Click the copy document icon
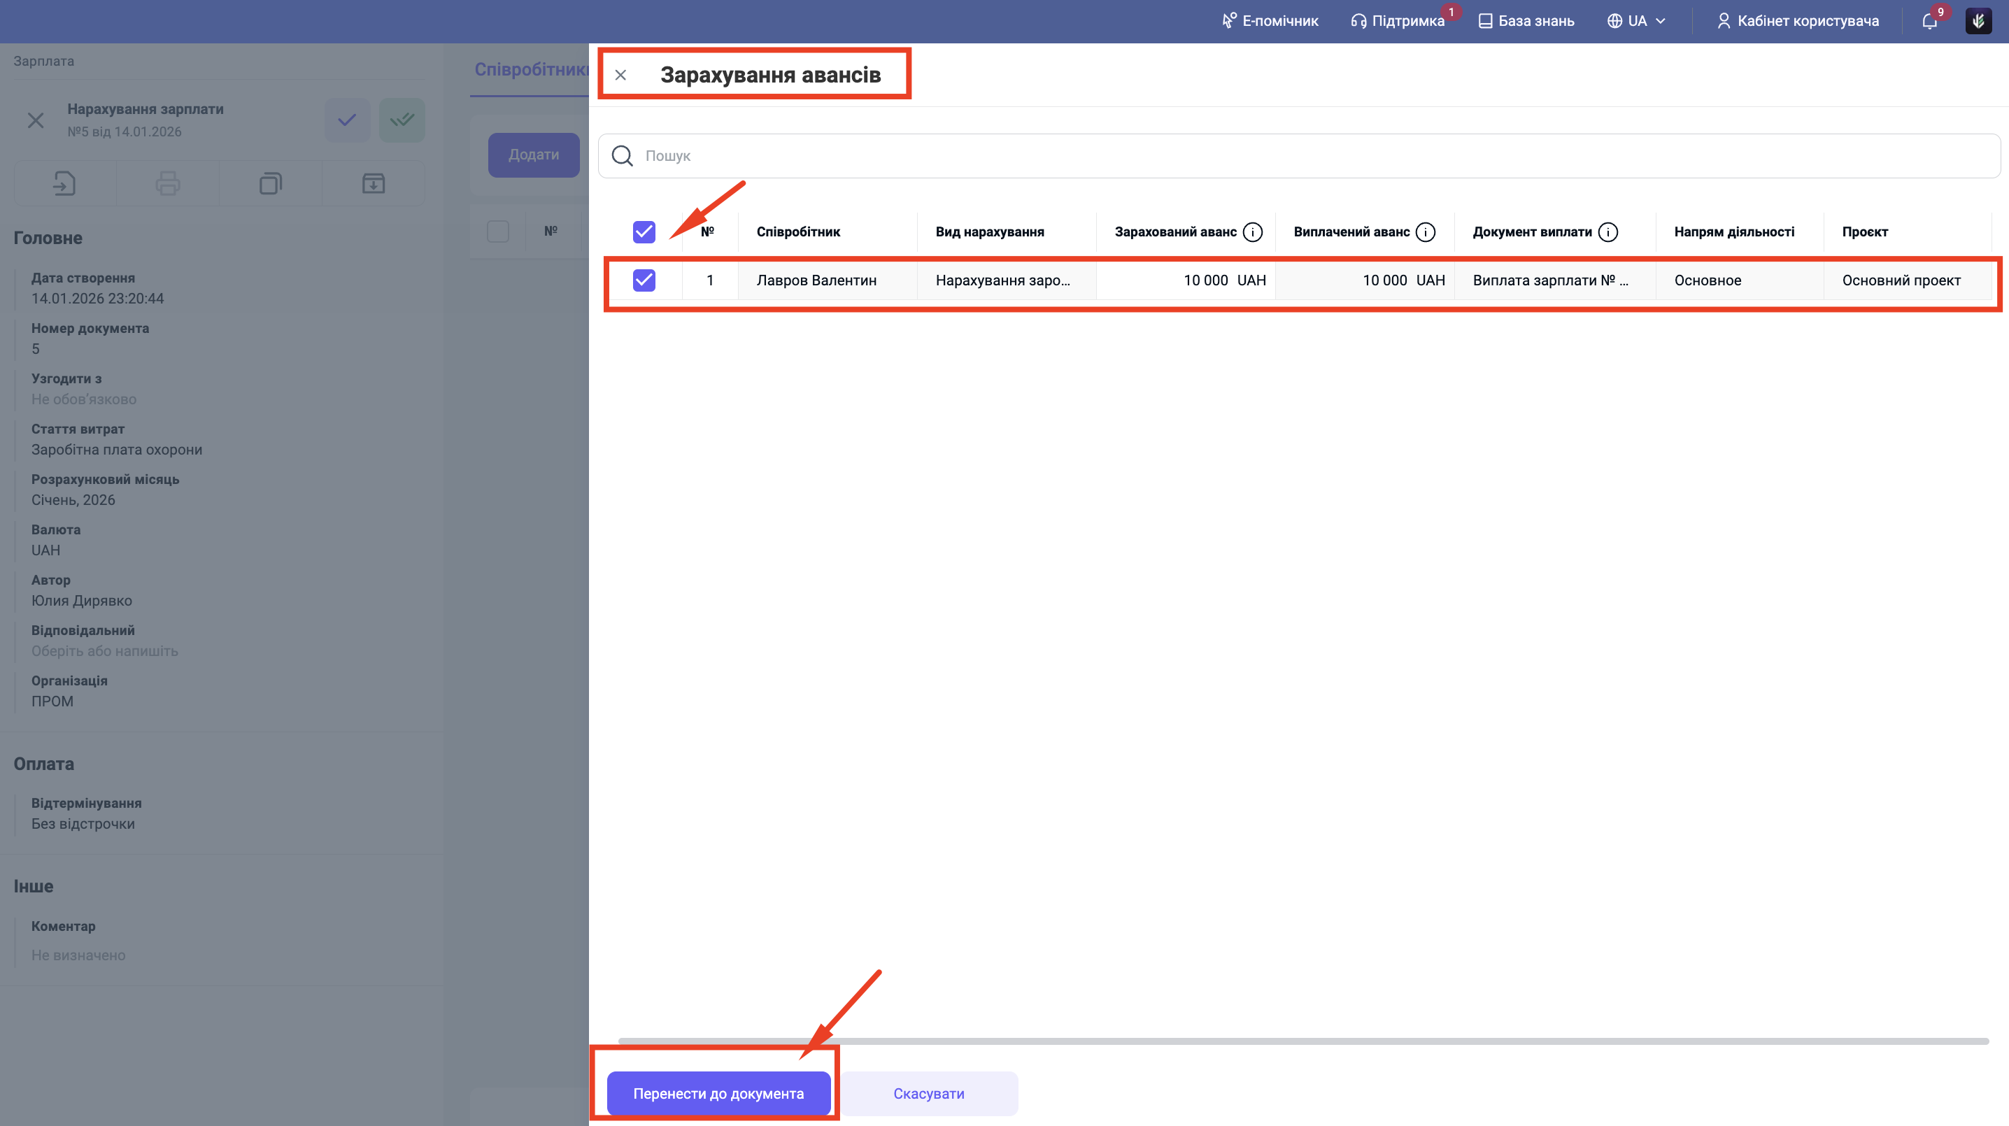Screen dimensions: 2009x1126 point(270,183)
